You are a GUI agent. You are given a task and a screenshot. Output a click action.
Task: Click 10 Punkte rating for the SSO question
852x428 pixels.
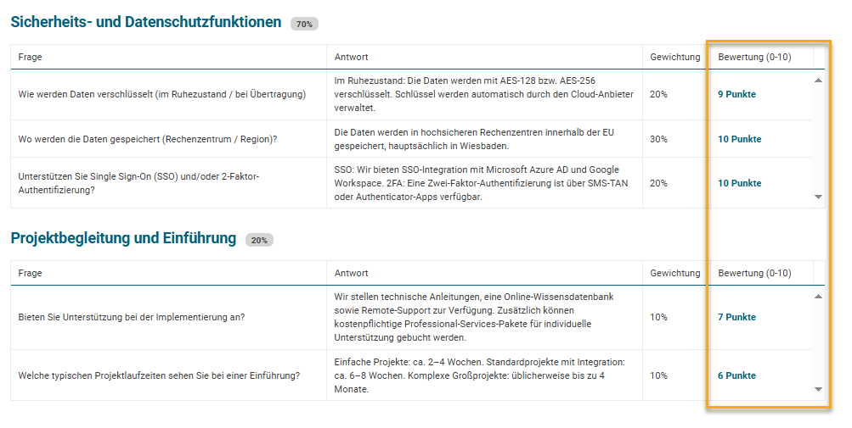(739, 183)
